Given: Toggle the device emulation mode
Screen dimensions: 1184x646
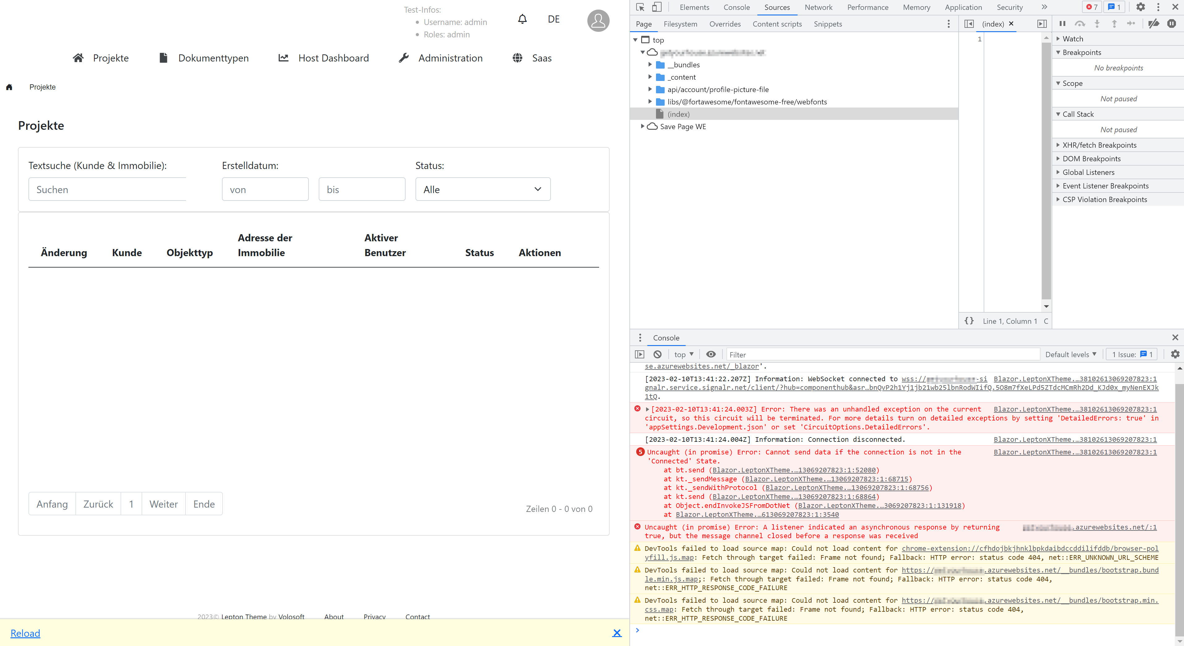Looking at the screenshot, I should (x=656, y=7).
